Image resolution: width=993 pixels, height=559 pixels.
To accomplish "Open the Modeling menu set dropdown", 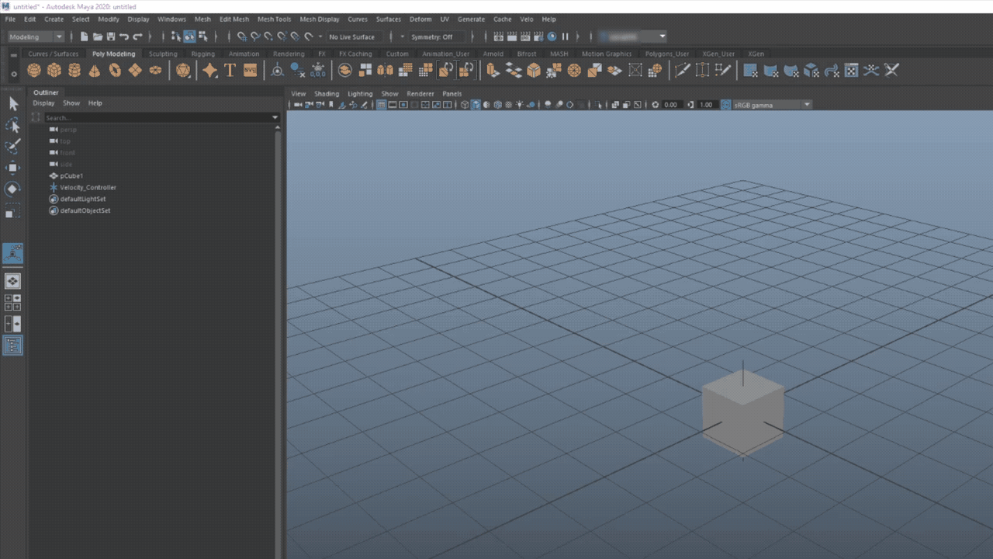I will point(36,36).
